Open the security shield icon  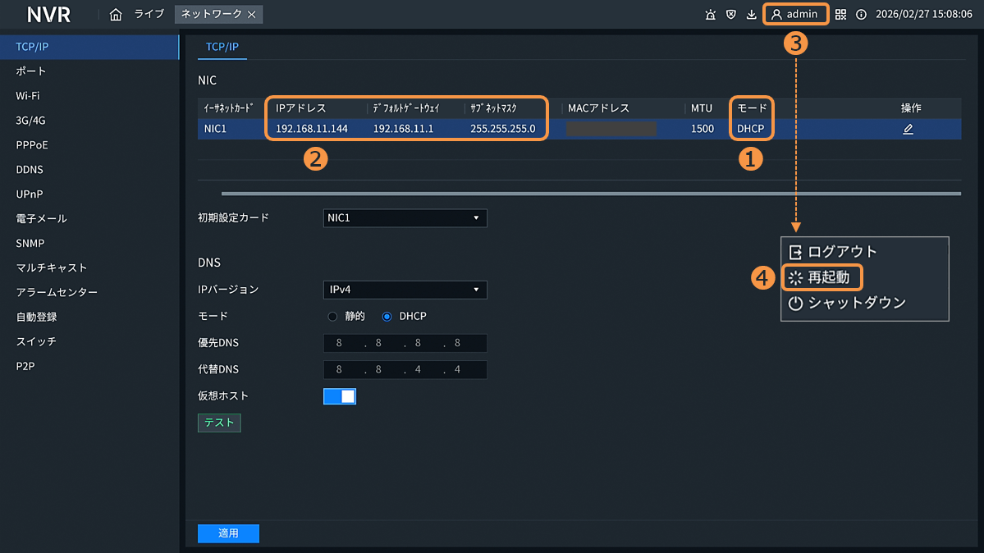730,15
